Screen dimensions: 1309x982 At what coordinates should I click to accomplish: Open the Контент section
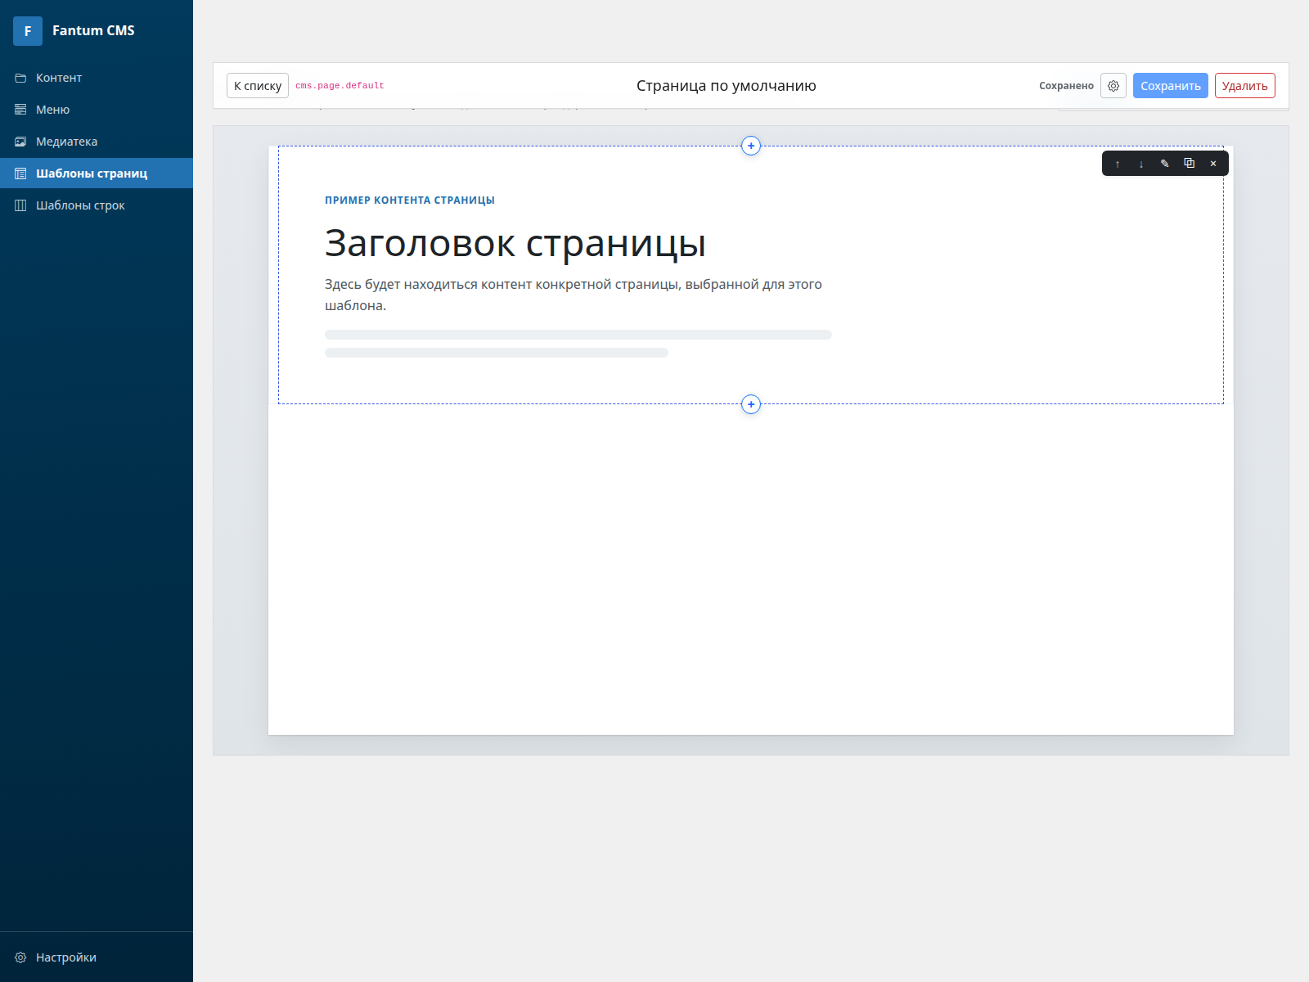pyautogui.click(x=57, y=78)
